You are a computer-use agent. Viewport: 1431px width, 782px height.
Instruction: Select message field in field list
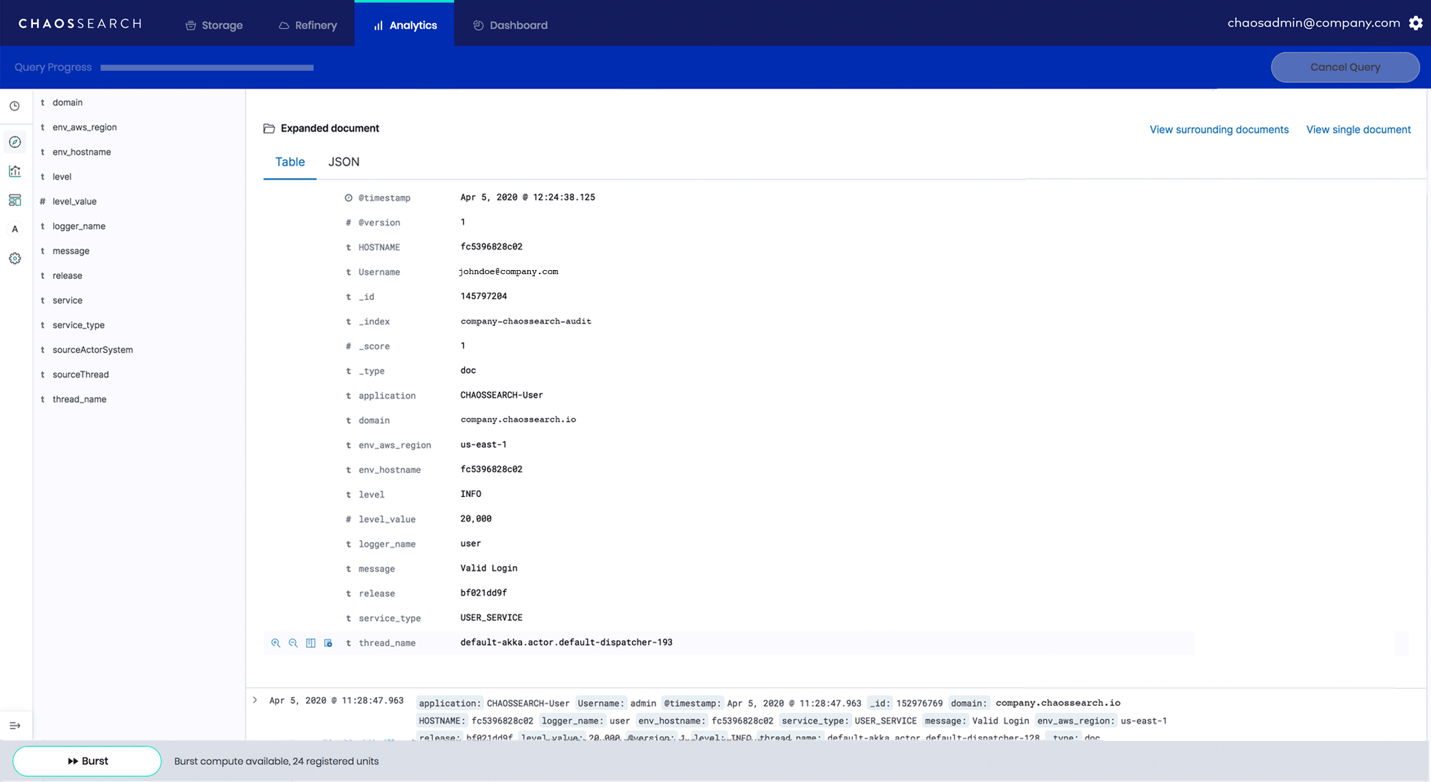coord(71,250)
